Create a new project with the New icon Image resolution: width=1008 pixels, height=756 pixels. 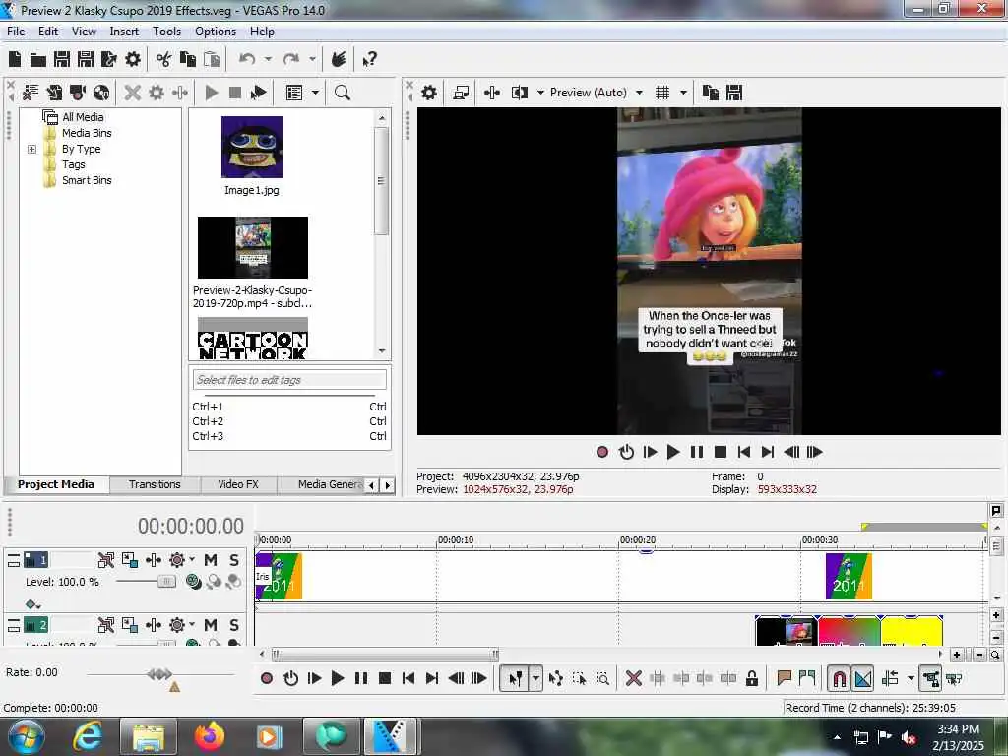[15, 60]
